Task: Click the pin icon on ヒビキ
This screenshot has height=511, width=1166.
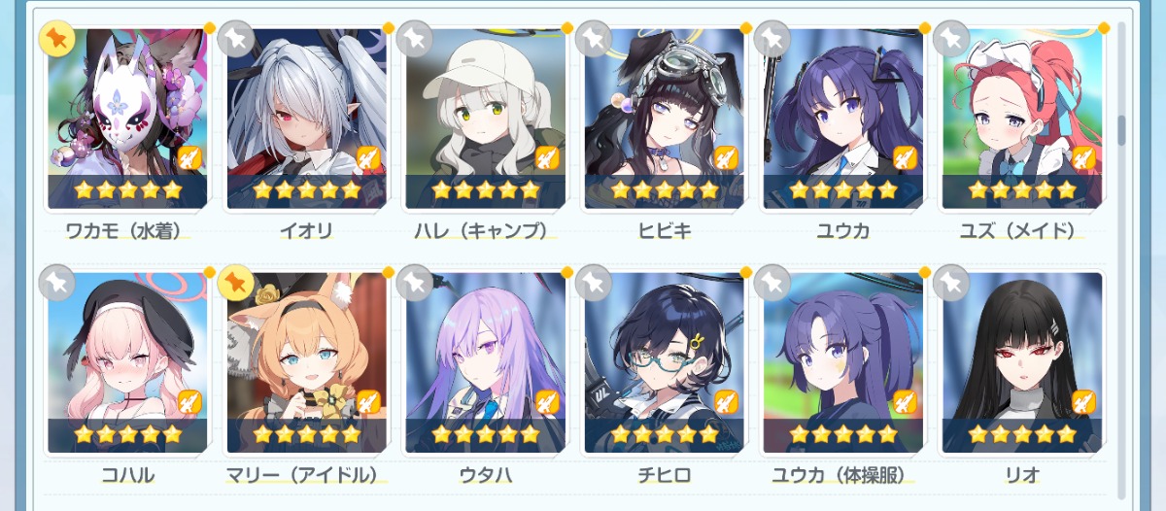Action: [594, 40]
